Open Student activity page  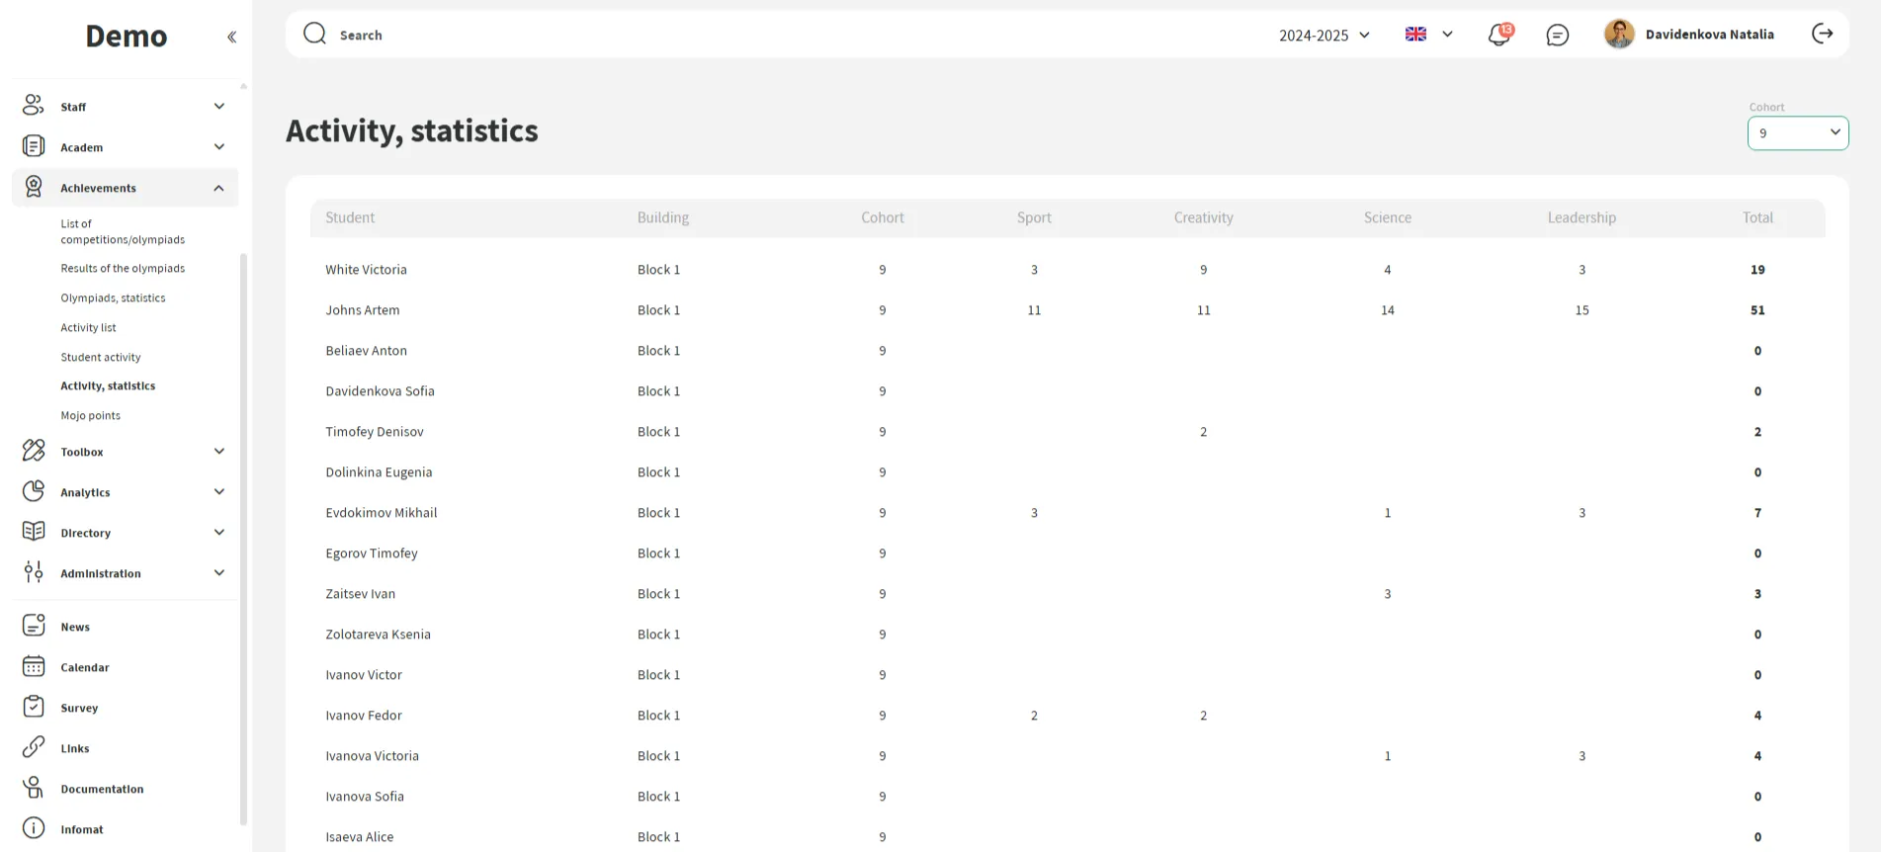click(101, 357)
